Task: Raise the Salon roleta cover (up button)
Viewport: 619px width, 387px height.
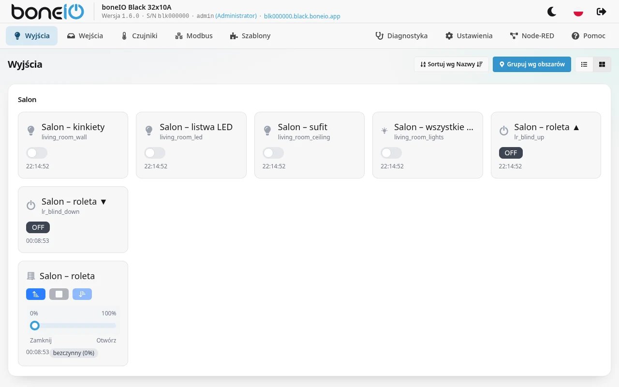Action: click(36, 294)
